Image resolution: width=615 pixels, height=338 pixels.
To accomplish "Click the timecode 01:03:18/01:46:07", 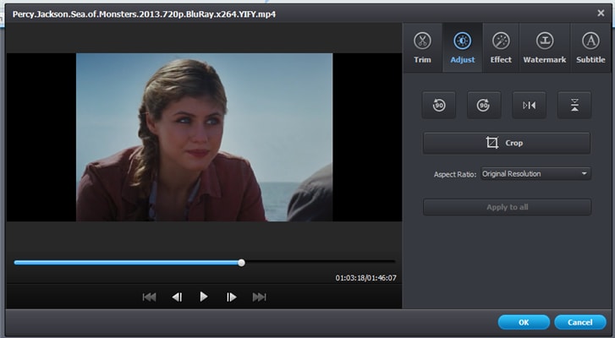I will (366, 278).
